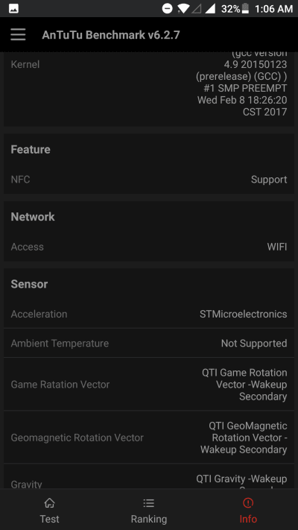Tap the do-not-disturb status icon
The width and height of the screenshot is (298, 530).
point(167,9)
